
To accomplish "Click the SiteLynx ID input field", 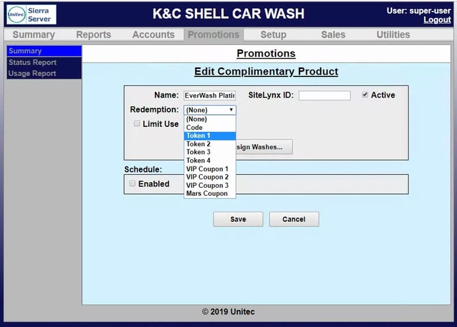I will [324, 96].
